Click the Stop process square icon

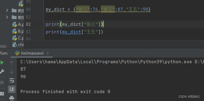pos(2,83)
